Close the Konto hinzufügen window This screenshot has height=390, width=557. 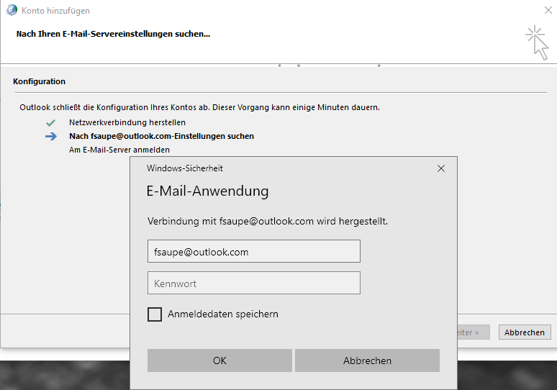tap(548, 10)
